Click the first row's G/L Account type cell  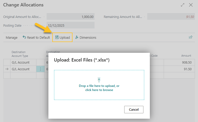pos(23,63)
